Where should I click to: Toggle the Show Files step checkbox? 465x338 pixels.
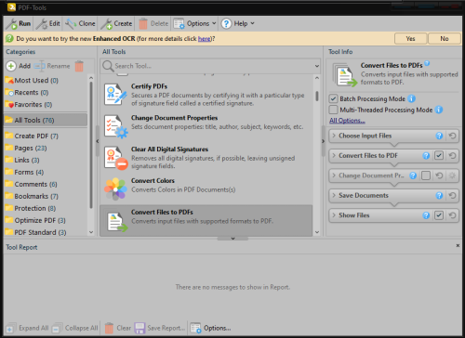[x=439, y=215]
